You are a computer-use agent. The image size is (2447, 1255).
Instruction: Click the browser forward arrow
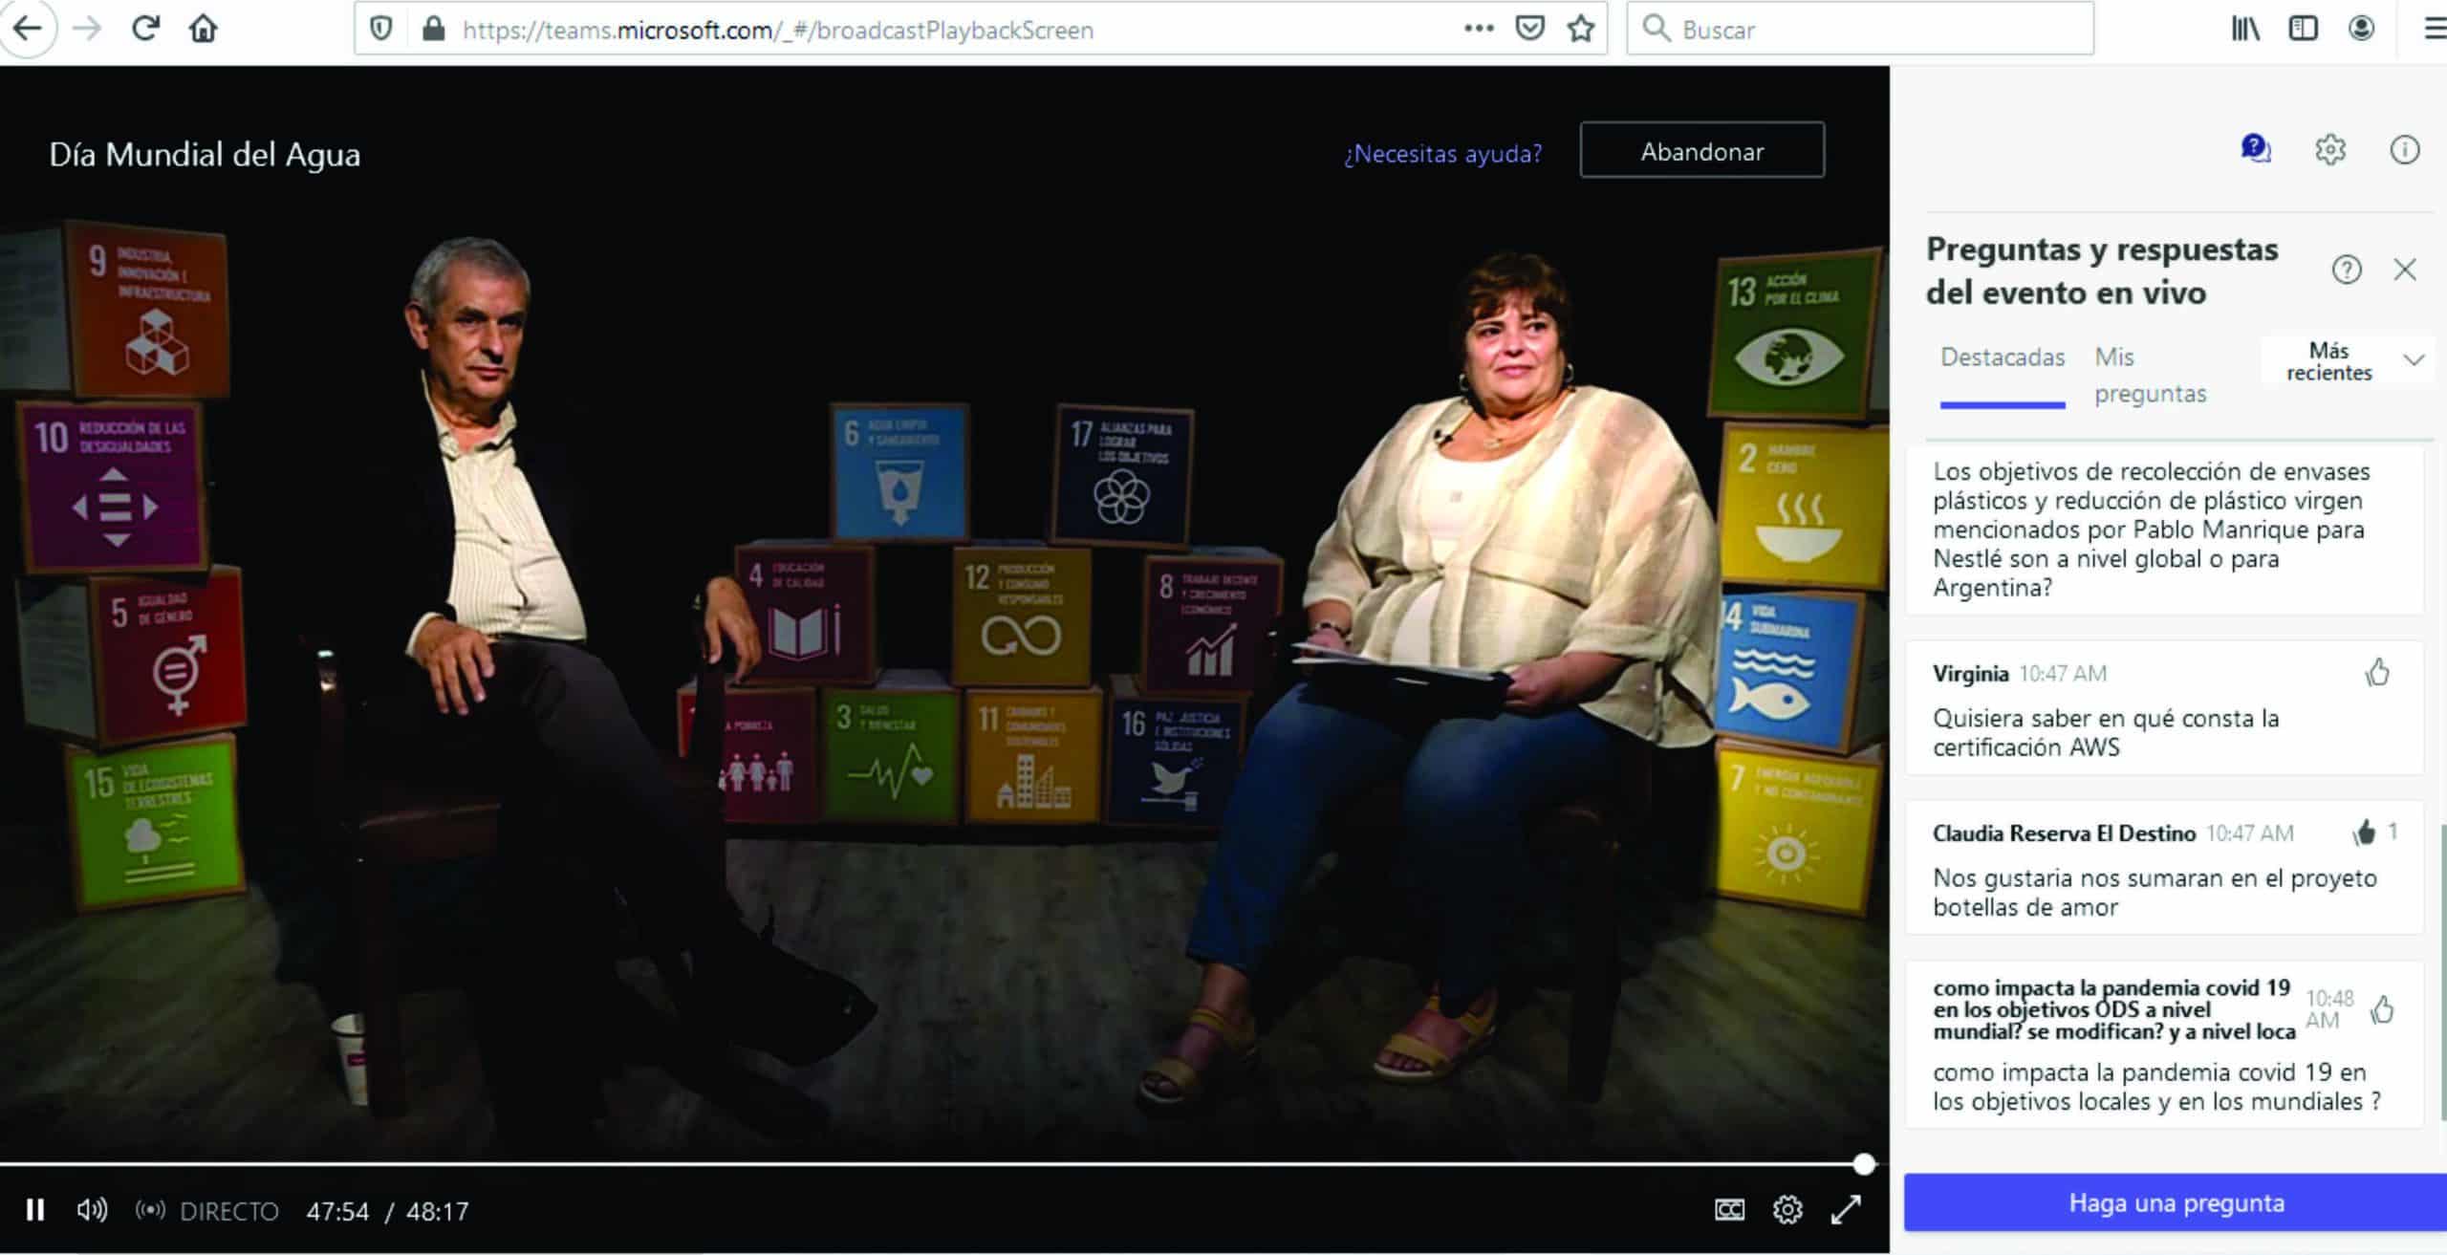pos(87,29)
